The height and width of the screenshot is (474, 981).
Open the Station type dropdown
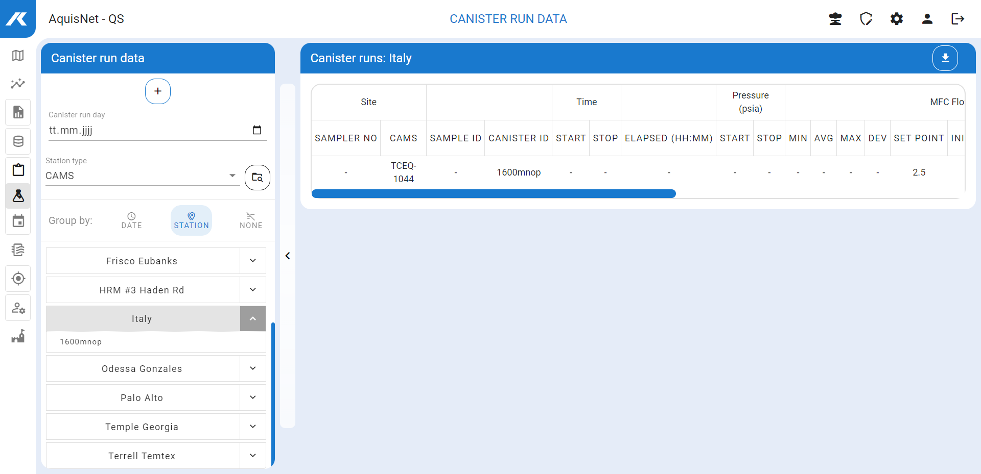coord(142,176)
